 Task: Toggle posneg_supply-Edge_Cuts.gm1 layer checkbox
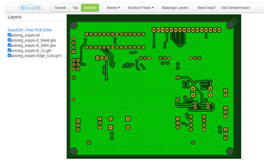click(9, 55)
